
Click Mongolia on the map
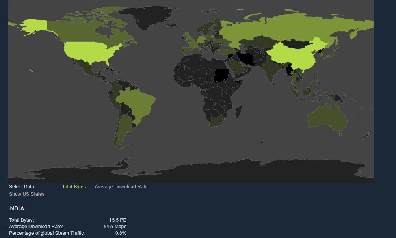[296, 44]
